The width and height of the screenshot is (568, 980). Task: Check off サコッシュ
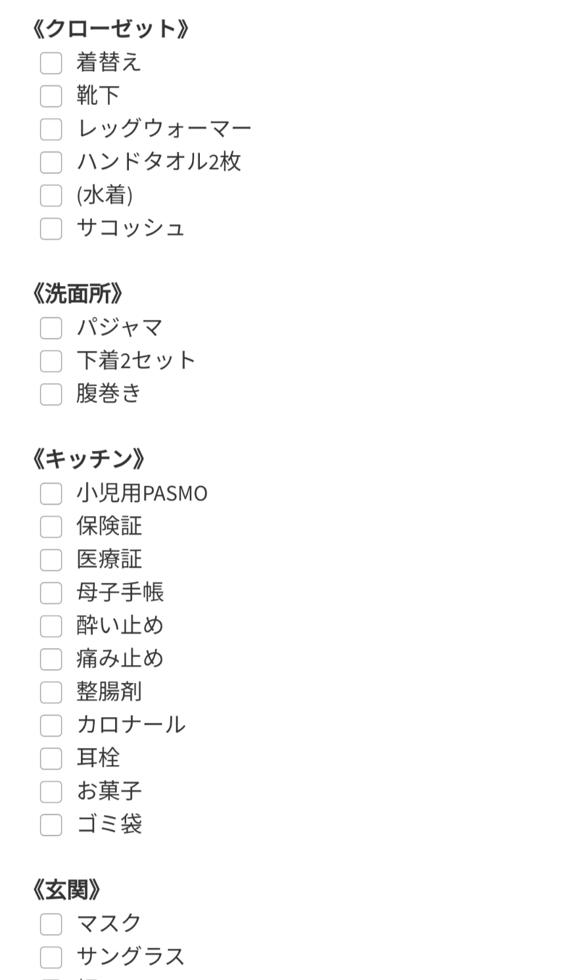tap(51, 228)
